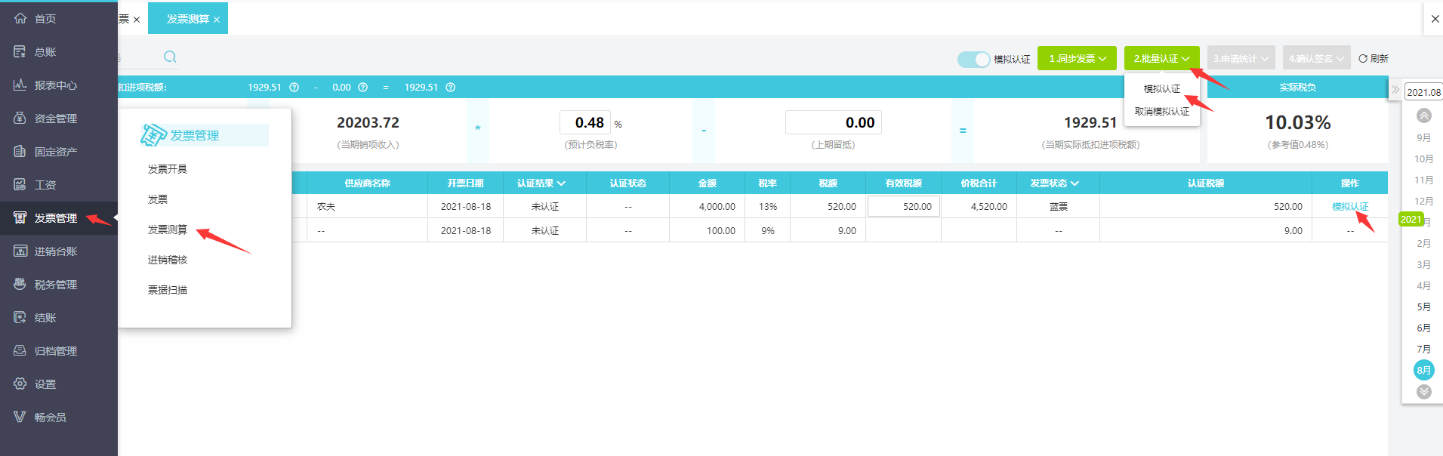Click the month list down arrow

[1424, 392]
